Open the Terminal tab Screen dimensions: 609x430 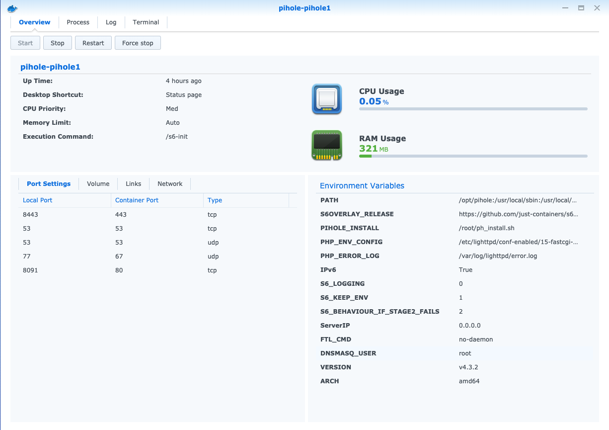[146, 22]
